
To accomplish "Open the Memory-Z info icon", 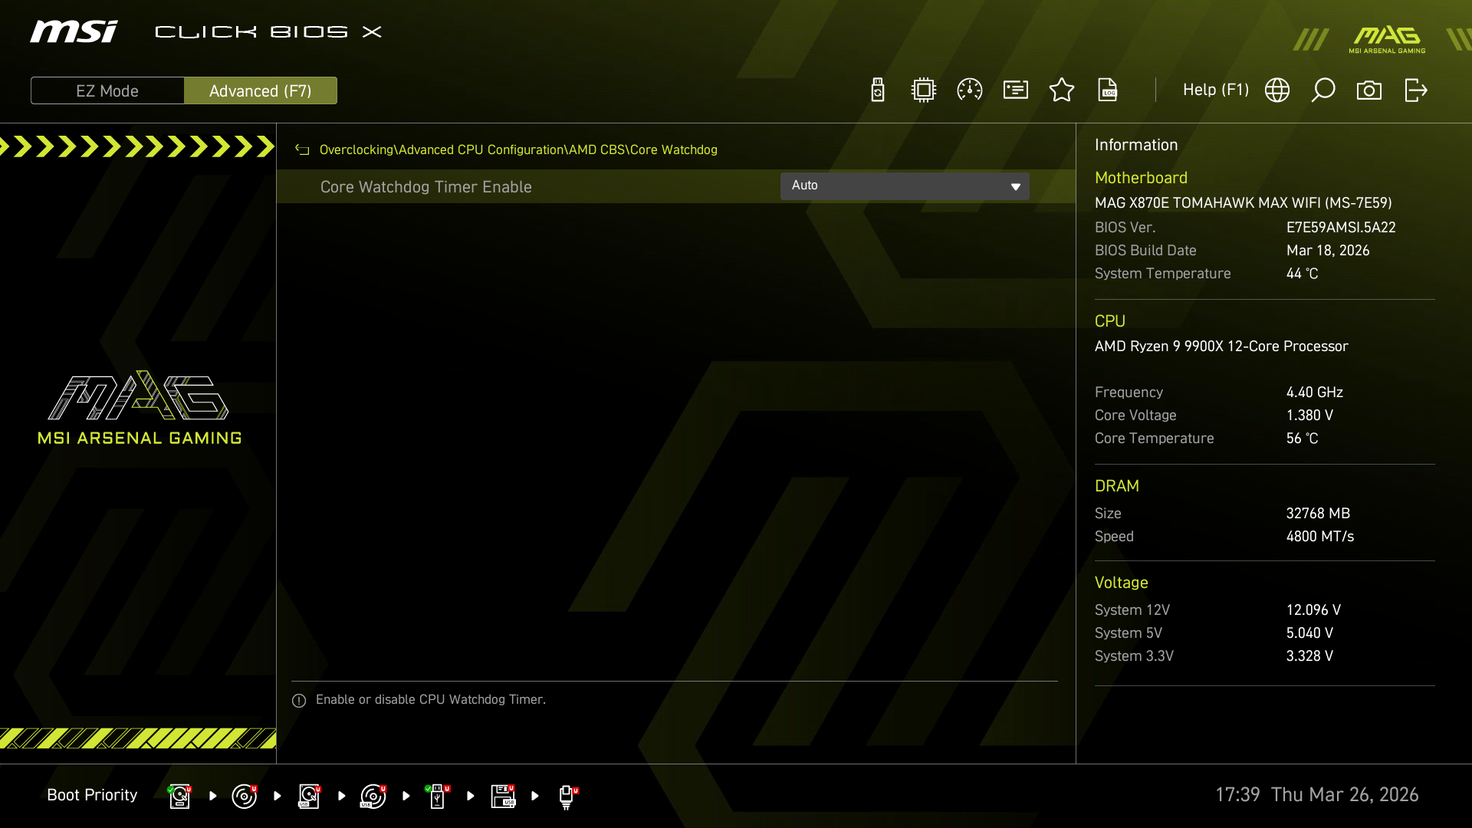I will (x=1015, y=90).
